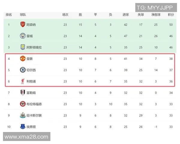This screenshot has width=180, height=144.
Task: Click the Brentford club crest icon
Action: pos(23,104)
